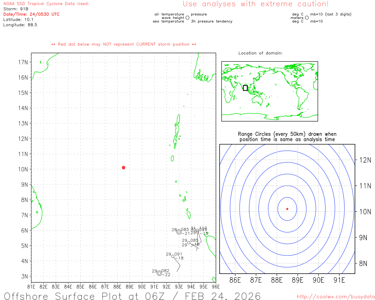This screenshot has width=375, height=300.
Task: Click the 'Storm: 91B' text
Action: click(16, 9)
